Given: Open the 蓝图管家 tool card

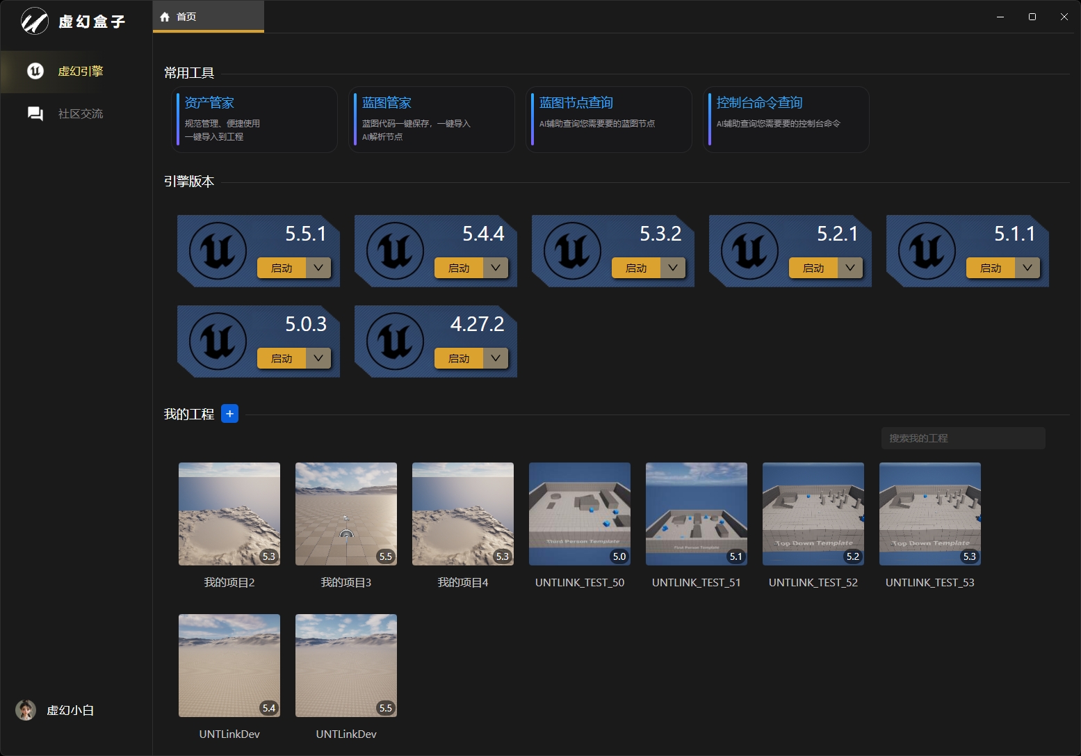Looking at the screenshot, I should coord(432,120).
